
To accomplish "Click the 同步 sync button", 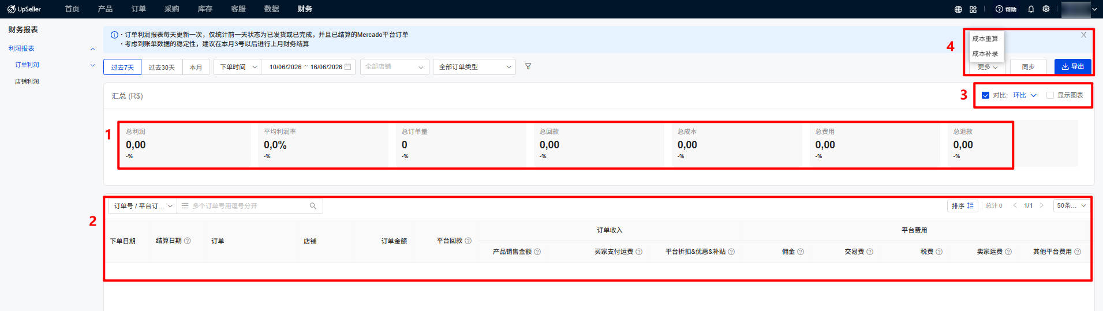I will 1028,67.
